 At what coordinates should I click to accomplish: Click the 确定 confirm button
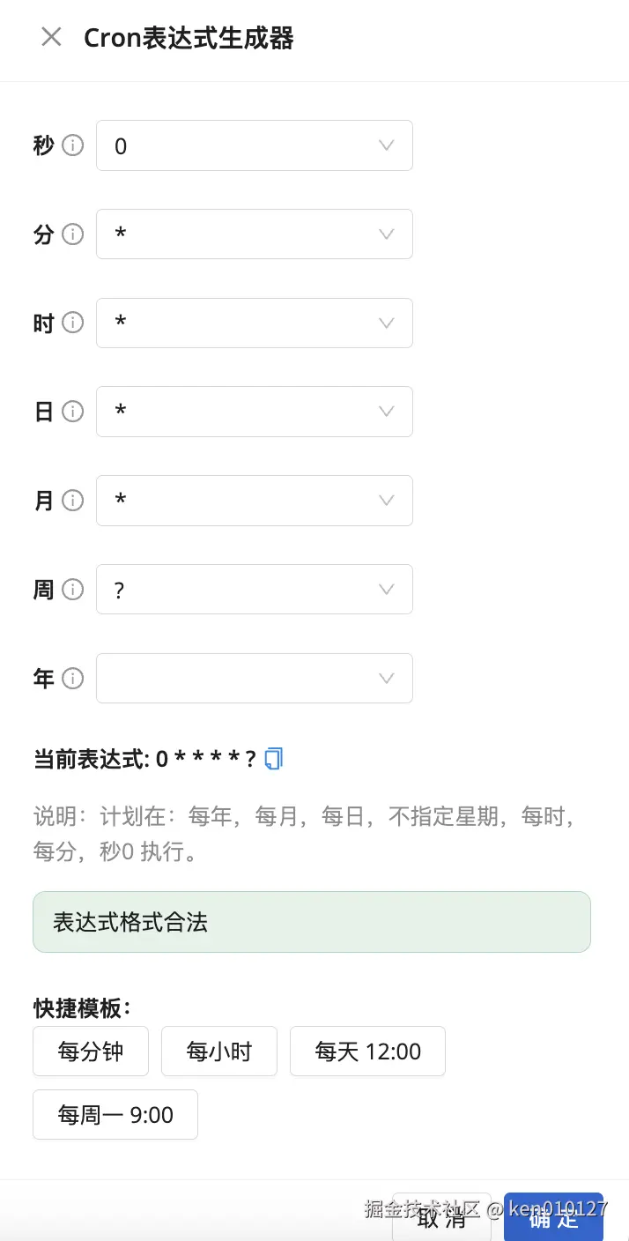click(553, 1220)
